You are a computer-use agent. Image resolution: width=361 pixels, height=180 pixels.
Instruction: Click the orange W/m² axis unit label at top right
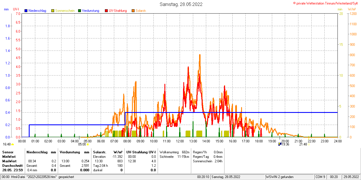click(352, 9)
